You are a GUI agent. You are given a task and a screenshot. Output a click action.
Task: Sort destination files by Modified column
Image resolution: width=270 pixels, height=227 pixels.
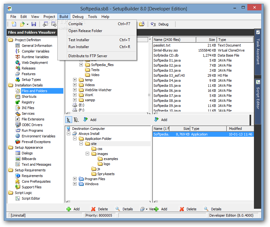[x=240, y=129]
